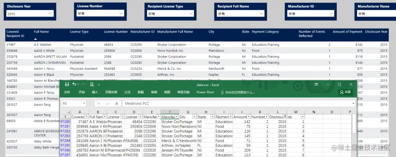The height and width of the screenshot is (157, 396).
Task: Open the 数据 (Data) ribbon tab
Action: [141, 92]
